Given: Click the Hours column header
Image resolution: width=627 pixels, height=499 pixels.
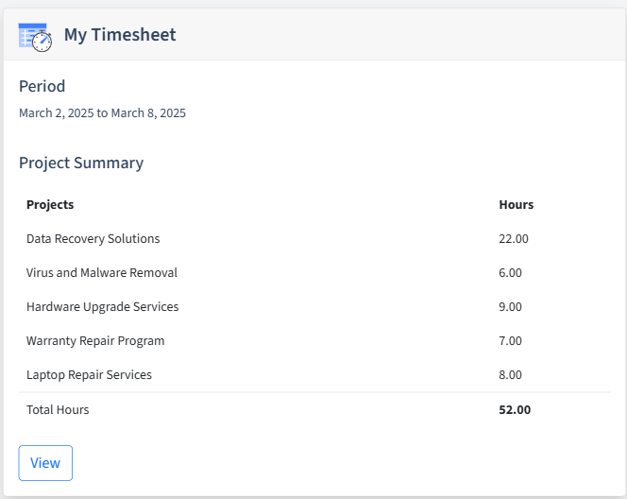Looking at the screenshot, I should [x=517, y=204].
